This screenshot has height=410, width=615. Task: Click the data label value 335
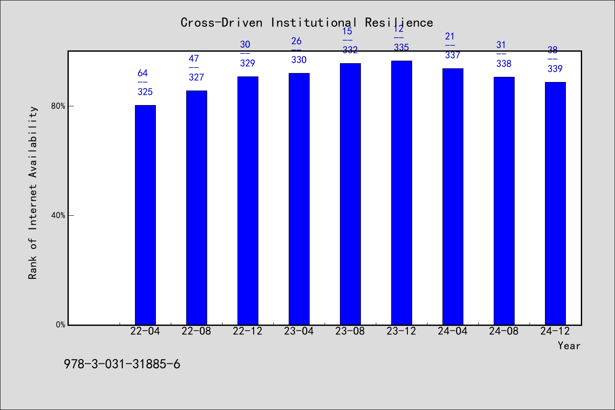pyautogui.click(x=401, y=47)
